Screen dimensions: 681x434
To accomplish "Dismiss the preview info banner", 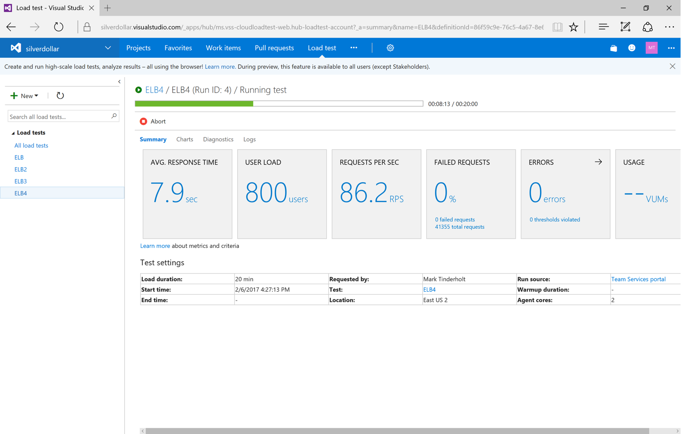I will click(x=673, y=67).
